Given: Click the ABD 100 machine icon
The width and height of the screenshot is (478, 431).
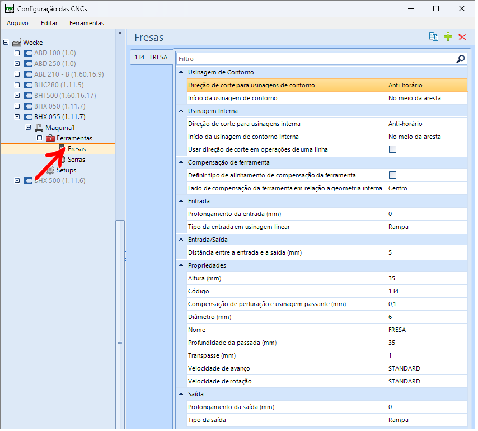Looking at the screenshot, I should [28, 53].
